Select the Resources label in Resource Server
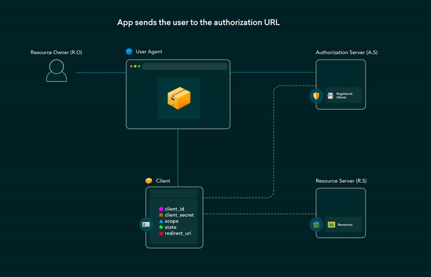Viewport: 431px width, 277px height. [x=345, y=225]
